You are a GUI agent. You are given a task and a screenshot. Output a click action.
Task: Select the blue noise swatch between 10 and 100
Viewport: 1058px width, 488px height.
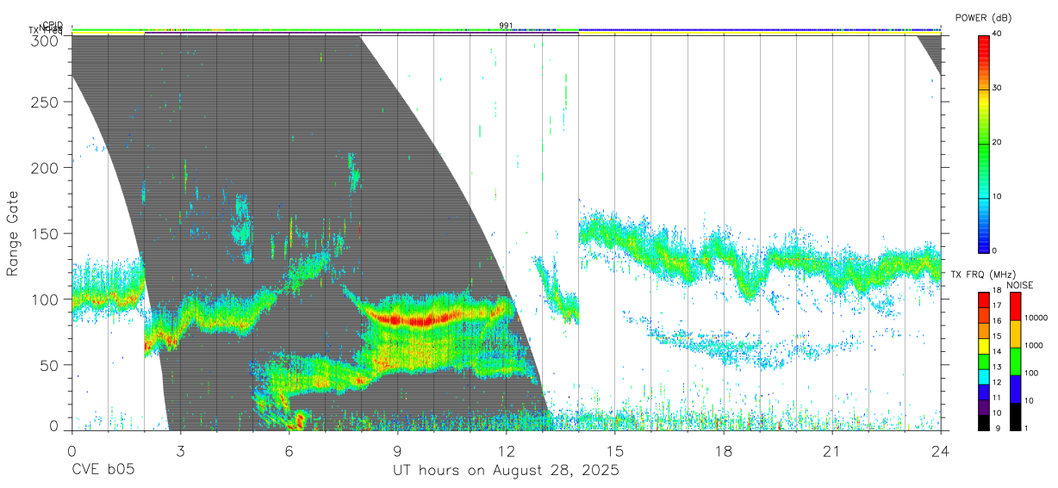click(1016, 389)
